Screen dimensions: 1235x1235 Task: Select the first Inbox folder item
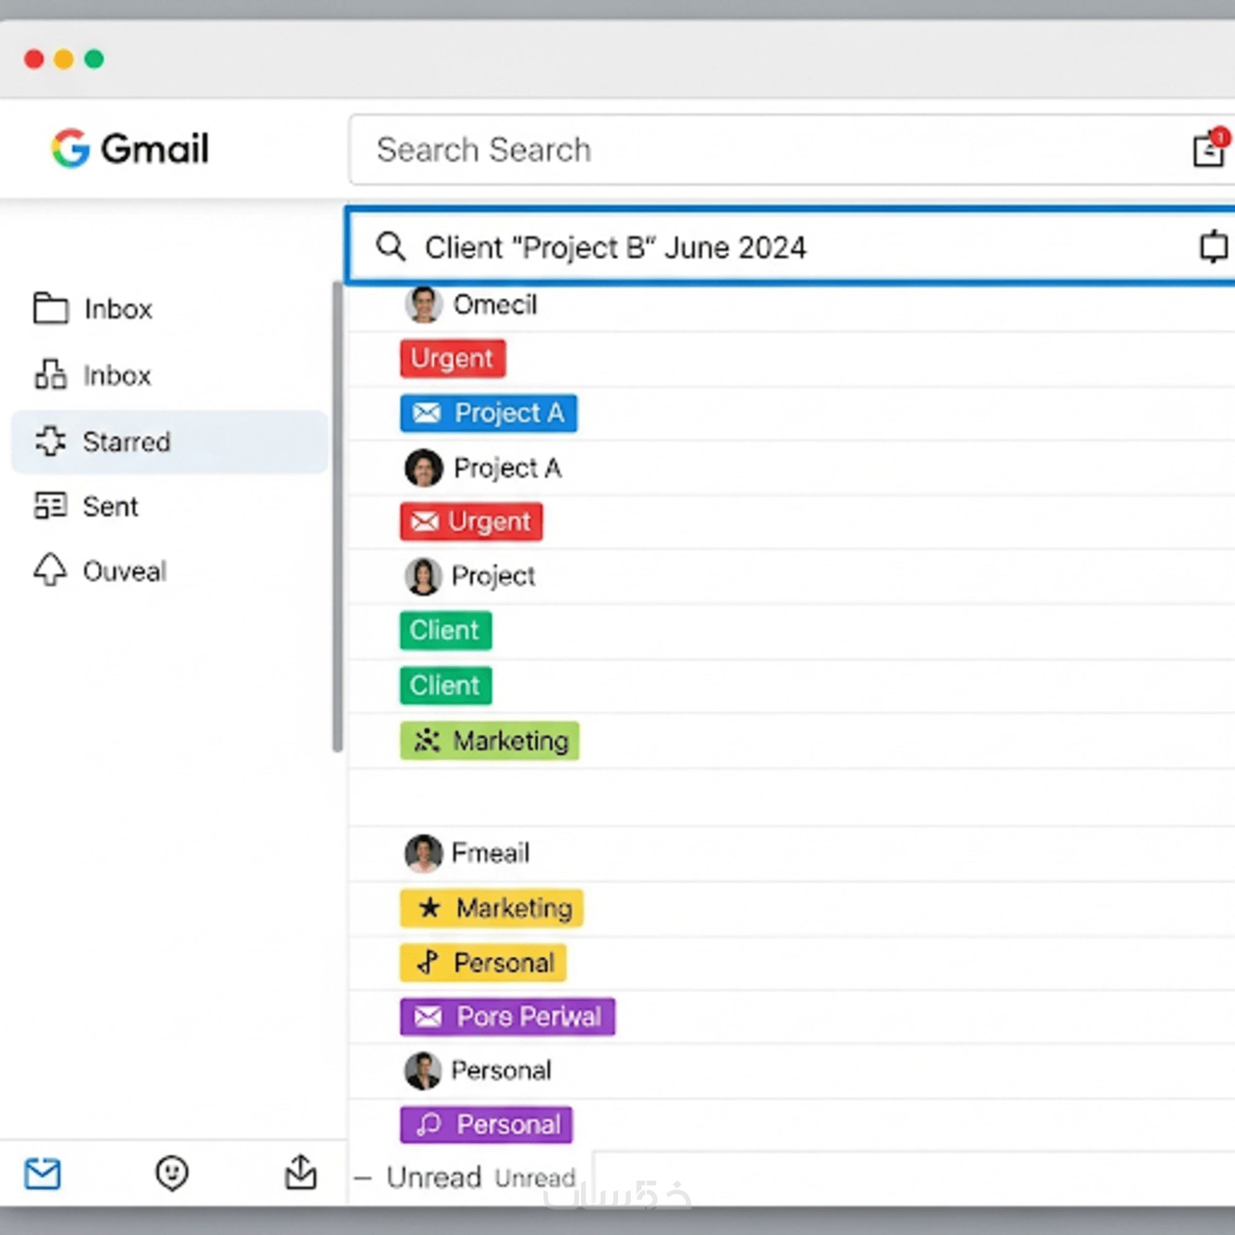[117, 309]
